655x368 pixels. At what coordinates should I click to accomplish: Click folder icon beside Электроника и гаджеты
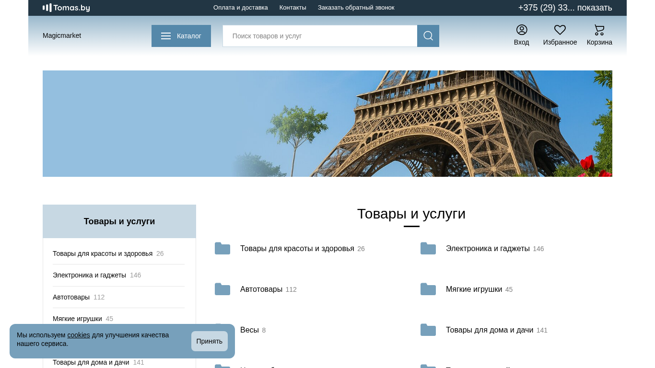[428, 249]
